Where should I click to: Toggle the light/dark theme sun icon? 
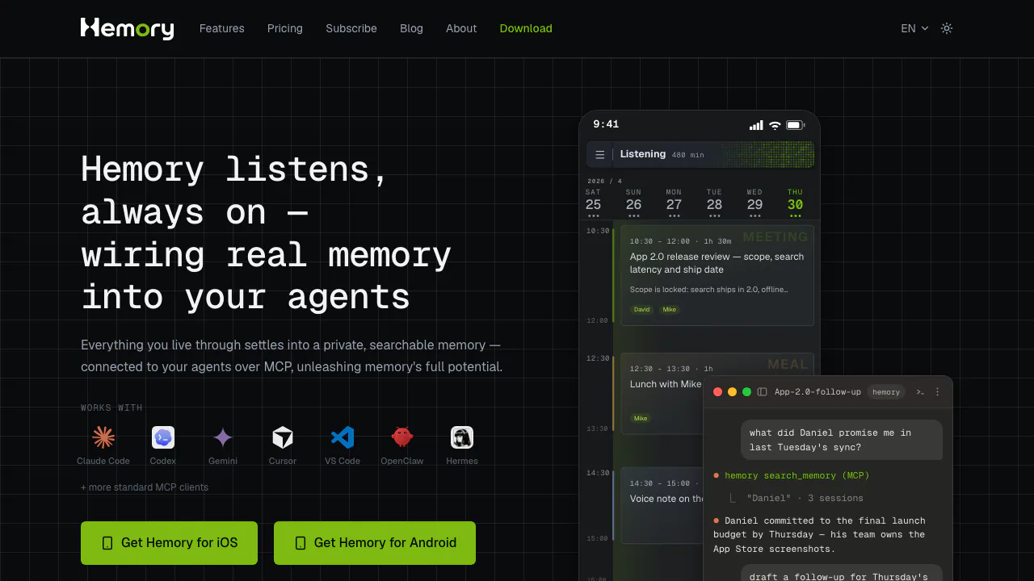(947, 28)
